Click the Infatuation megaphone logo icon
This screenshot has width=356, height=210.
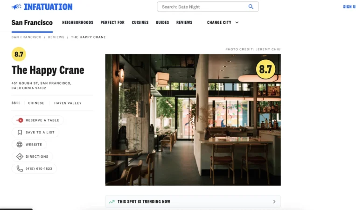(17, 7)
